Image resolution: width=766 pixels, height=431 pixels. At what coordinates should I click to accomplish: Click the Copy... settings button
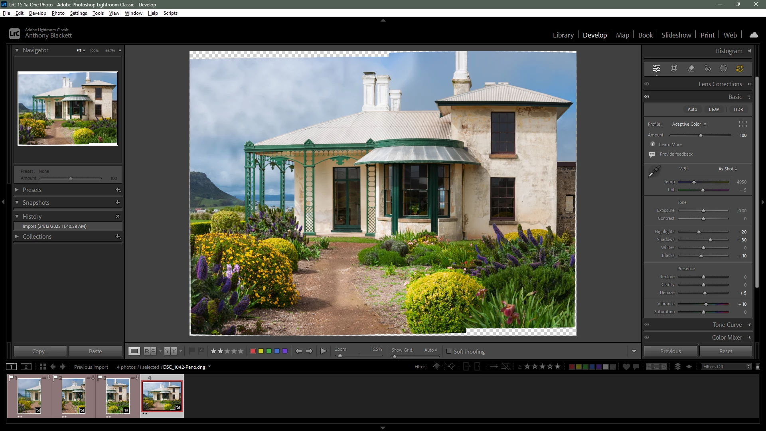40,351
